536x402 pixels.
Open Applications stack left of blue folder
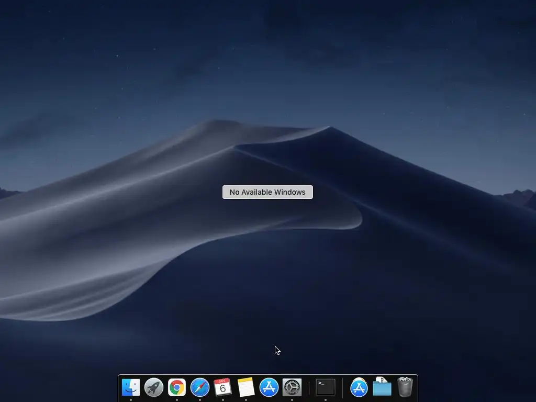pos(359,387)
